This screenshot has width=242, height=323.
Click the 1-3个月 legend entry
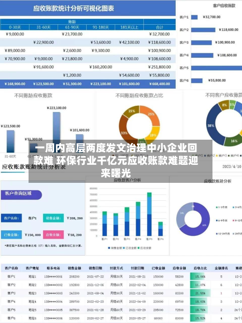tap(222, 207)
